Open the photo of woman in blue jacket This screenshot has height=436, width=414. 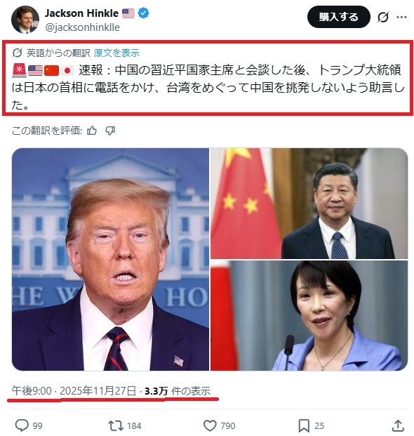coord(309,316)
